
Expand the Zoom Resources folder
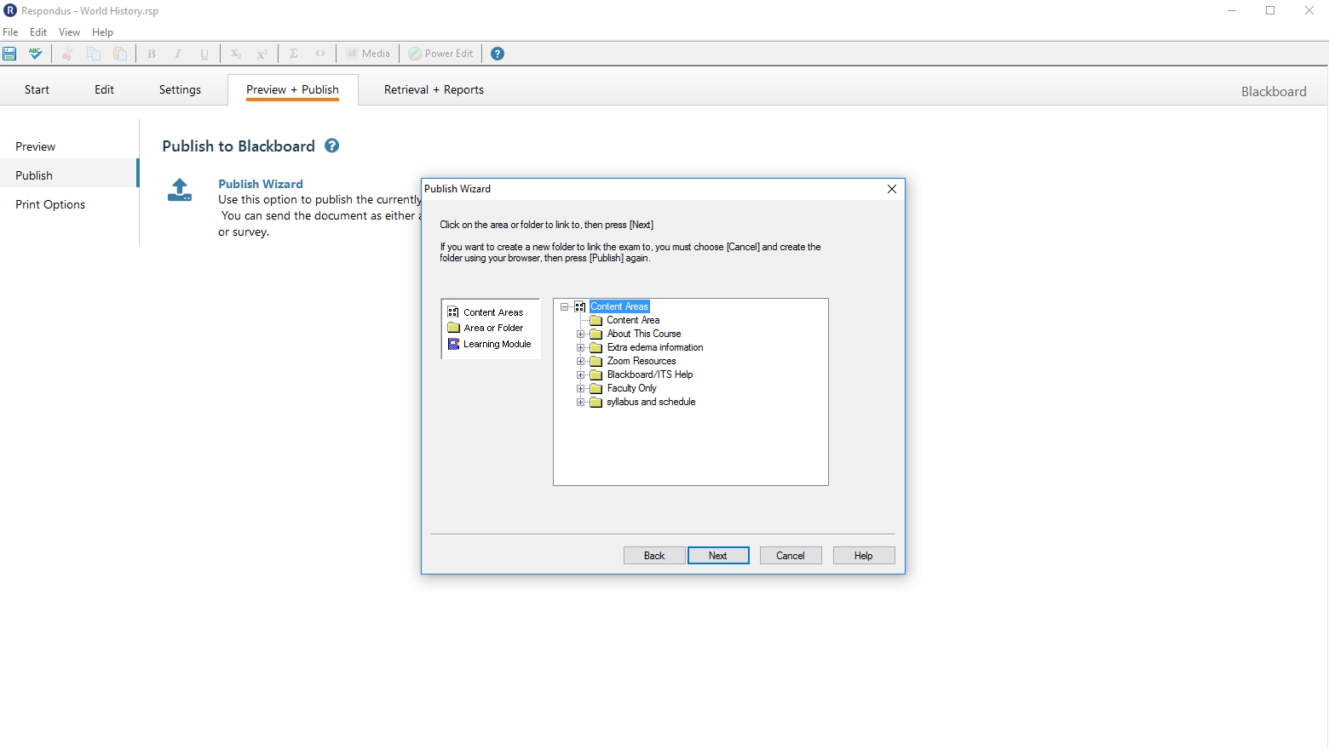(x=581, y=361)
